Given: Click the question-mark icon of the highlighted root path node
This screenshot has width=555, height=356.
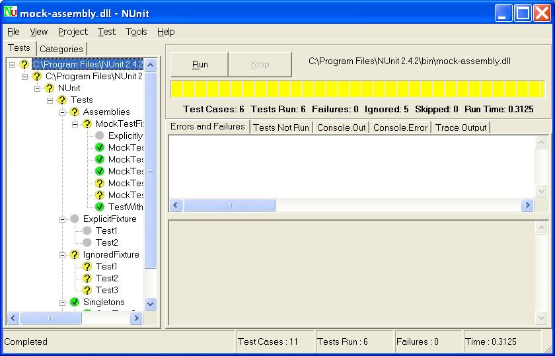Looking at the screenshot, I should [x=24, y=65].
